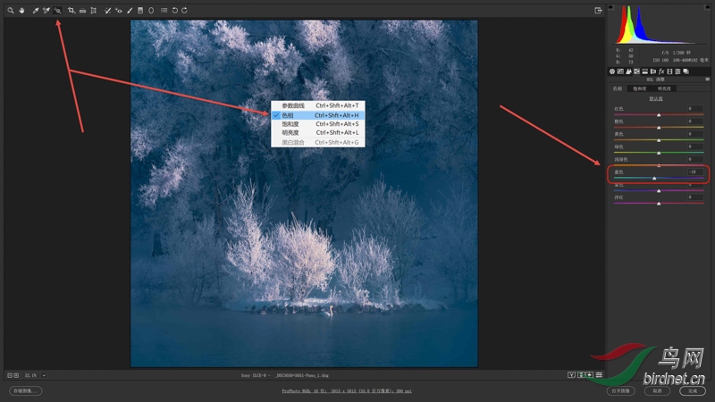The width and height of the screenshot is (715, 402).
Task: Click the 蓝色 hue slider handle
Action: pos(654,178)
